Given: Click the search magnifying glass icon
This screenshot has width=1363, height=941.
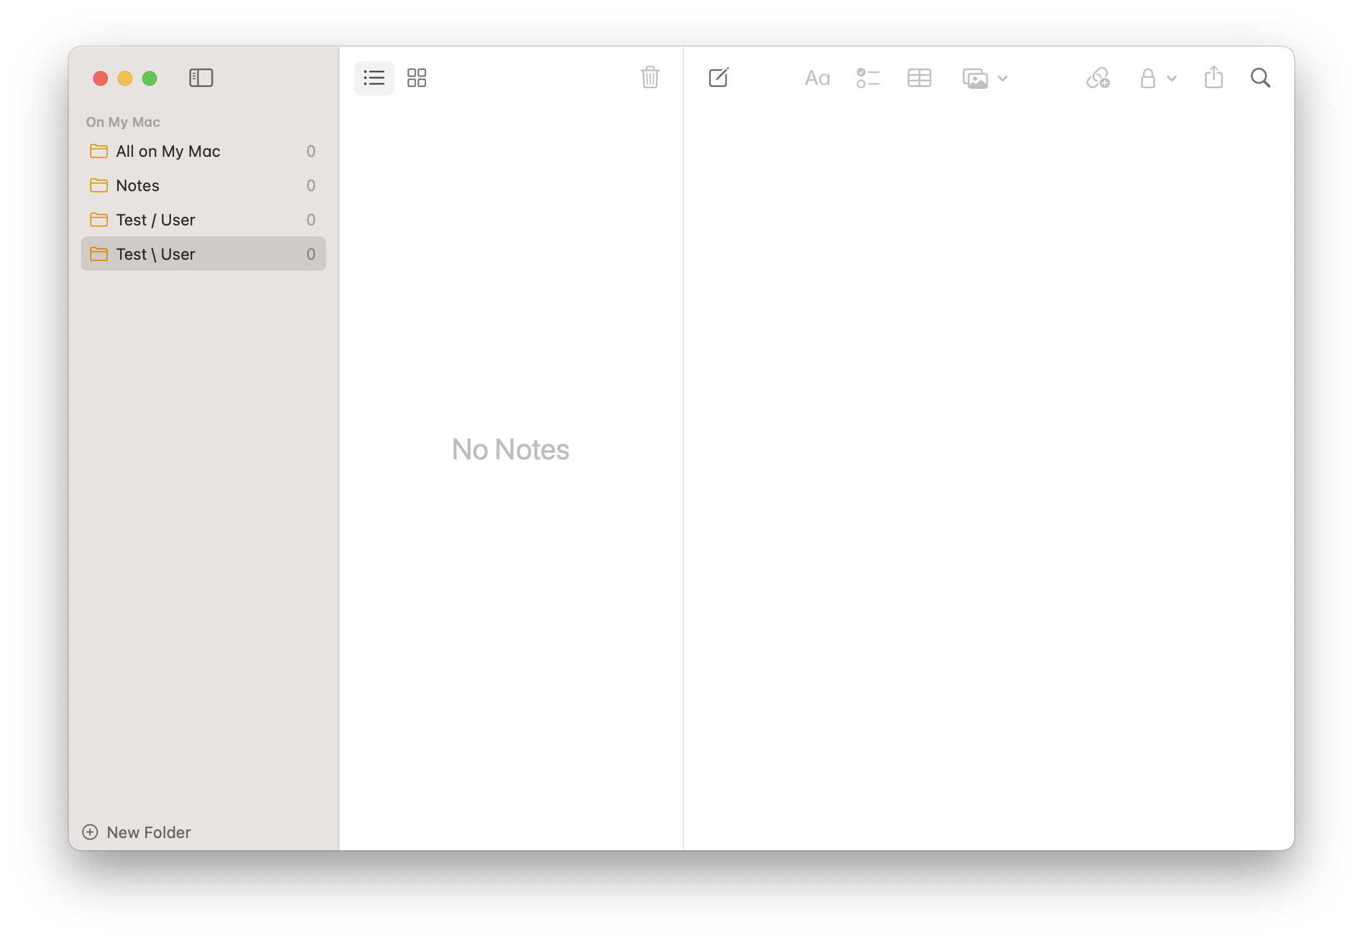Looking at the screenshot, I should [x=1260, y=78].
